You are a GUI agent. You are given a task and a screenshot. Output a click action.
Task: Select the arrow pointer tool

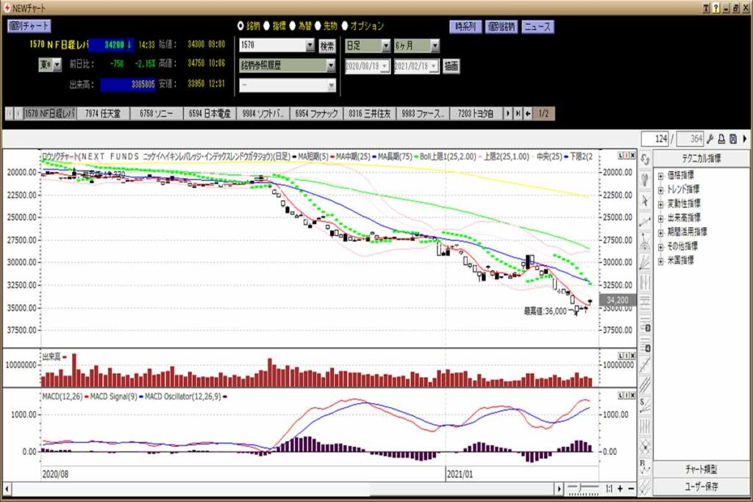tap(645, 200)
